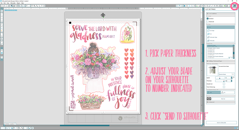
Task: Turn line segment overcut On
Action: pos(228,92)
